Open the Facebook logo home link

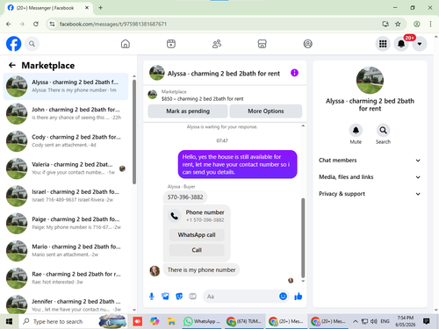13,44
